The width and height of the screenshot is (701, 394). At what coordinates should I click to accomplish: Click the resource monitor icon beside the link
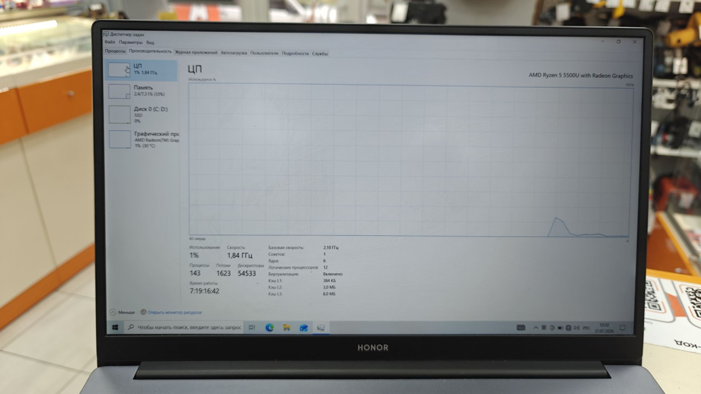[143, 312]
